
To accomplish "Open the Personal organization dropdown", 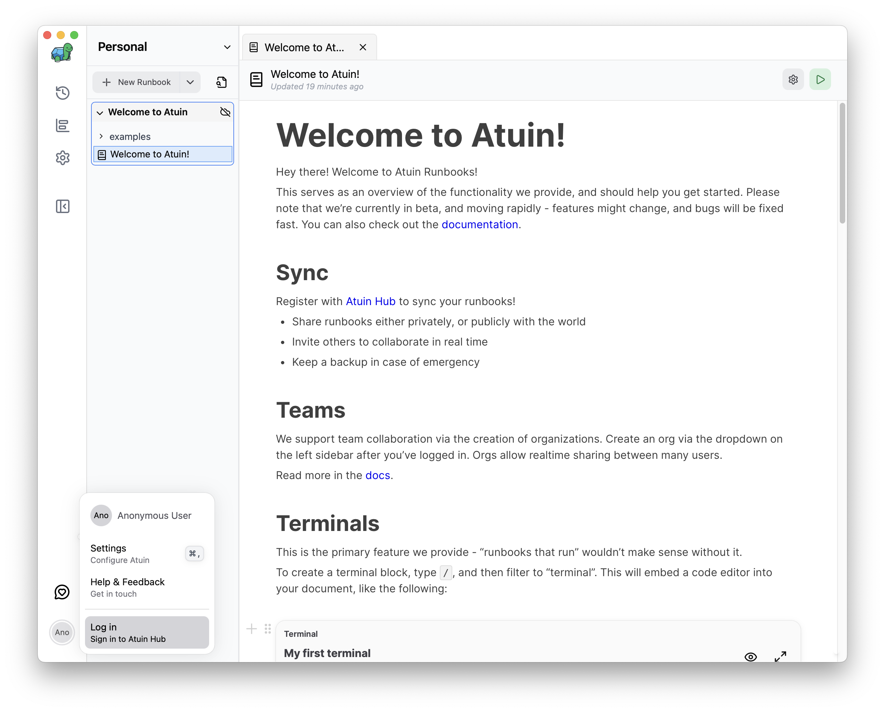I will point(227,47).
